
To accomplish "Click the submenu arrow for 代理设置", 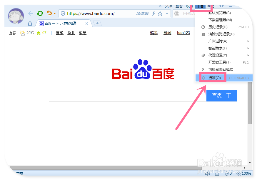I will [248, 55].
